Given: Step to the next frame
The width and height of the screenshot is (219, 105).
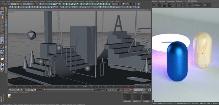Looking at the screenshot, I should pos(115,90).
